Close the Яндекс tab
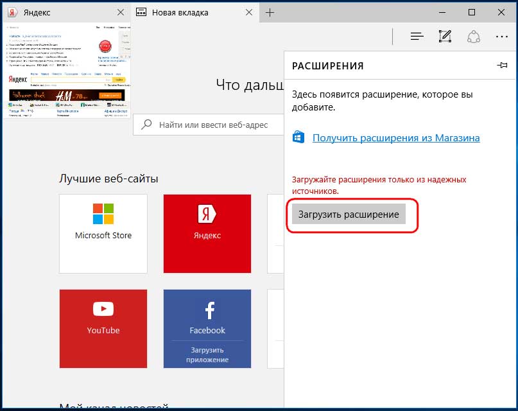Screen dimensions: 518x411 point(121,13)
